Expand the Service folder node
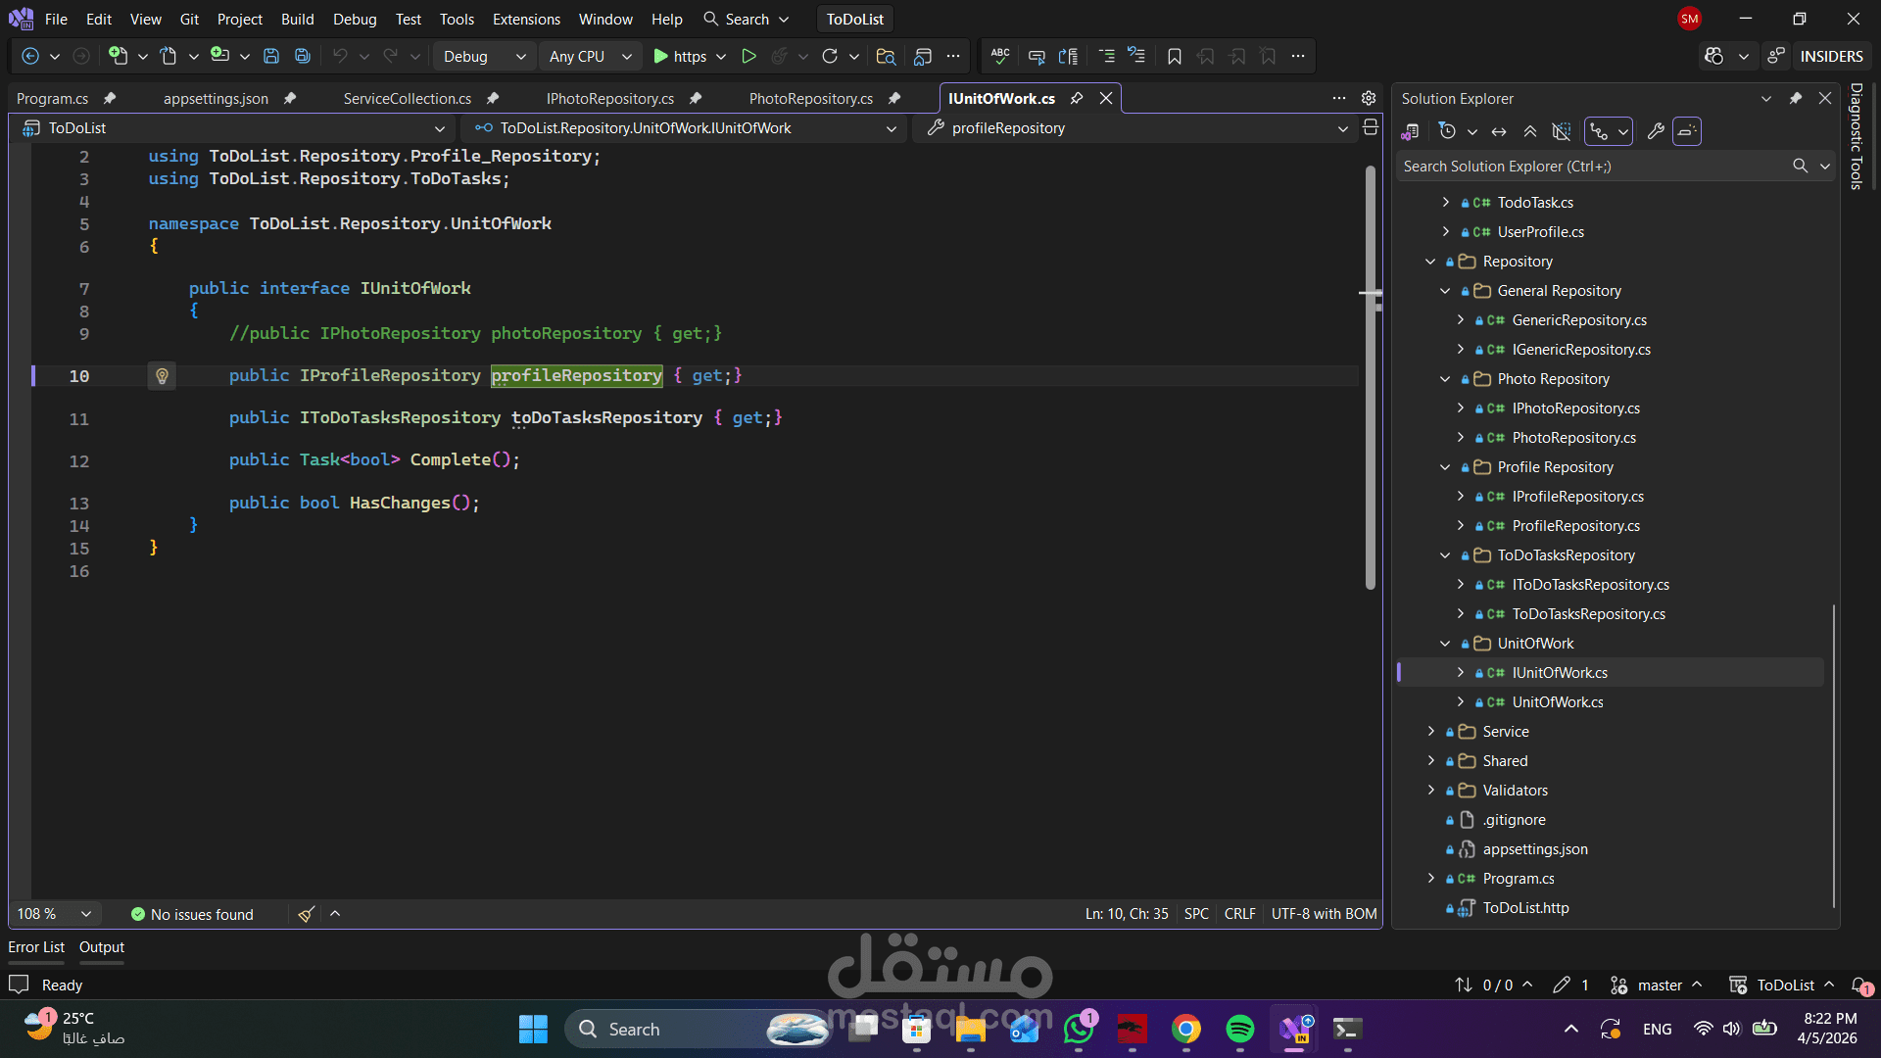 (1431, 732)
